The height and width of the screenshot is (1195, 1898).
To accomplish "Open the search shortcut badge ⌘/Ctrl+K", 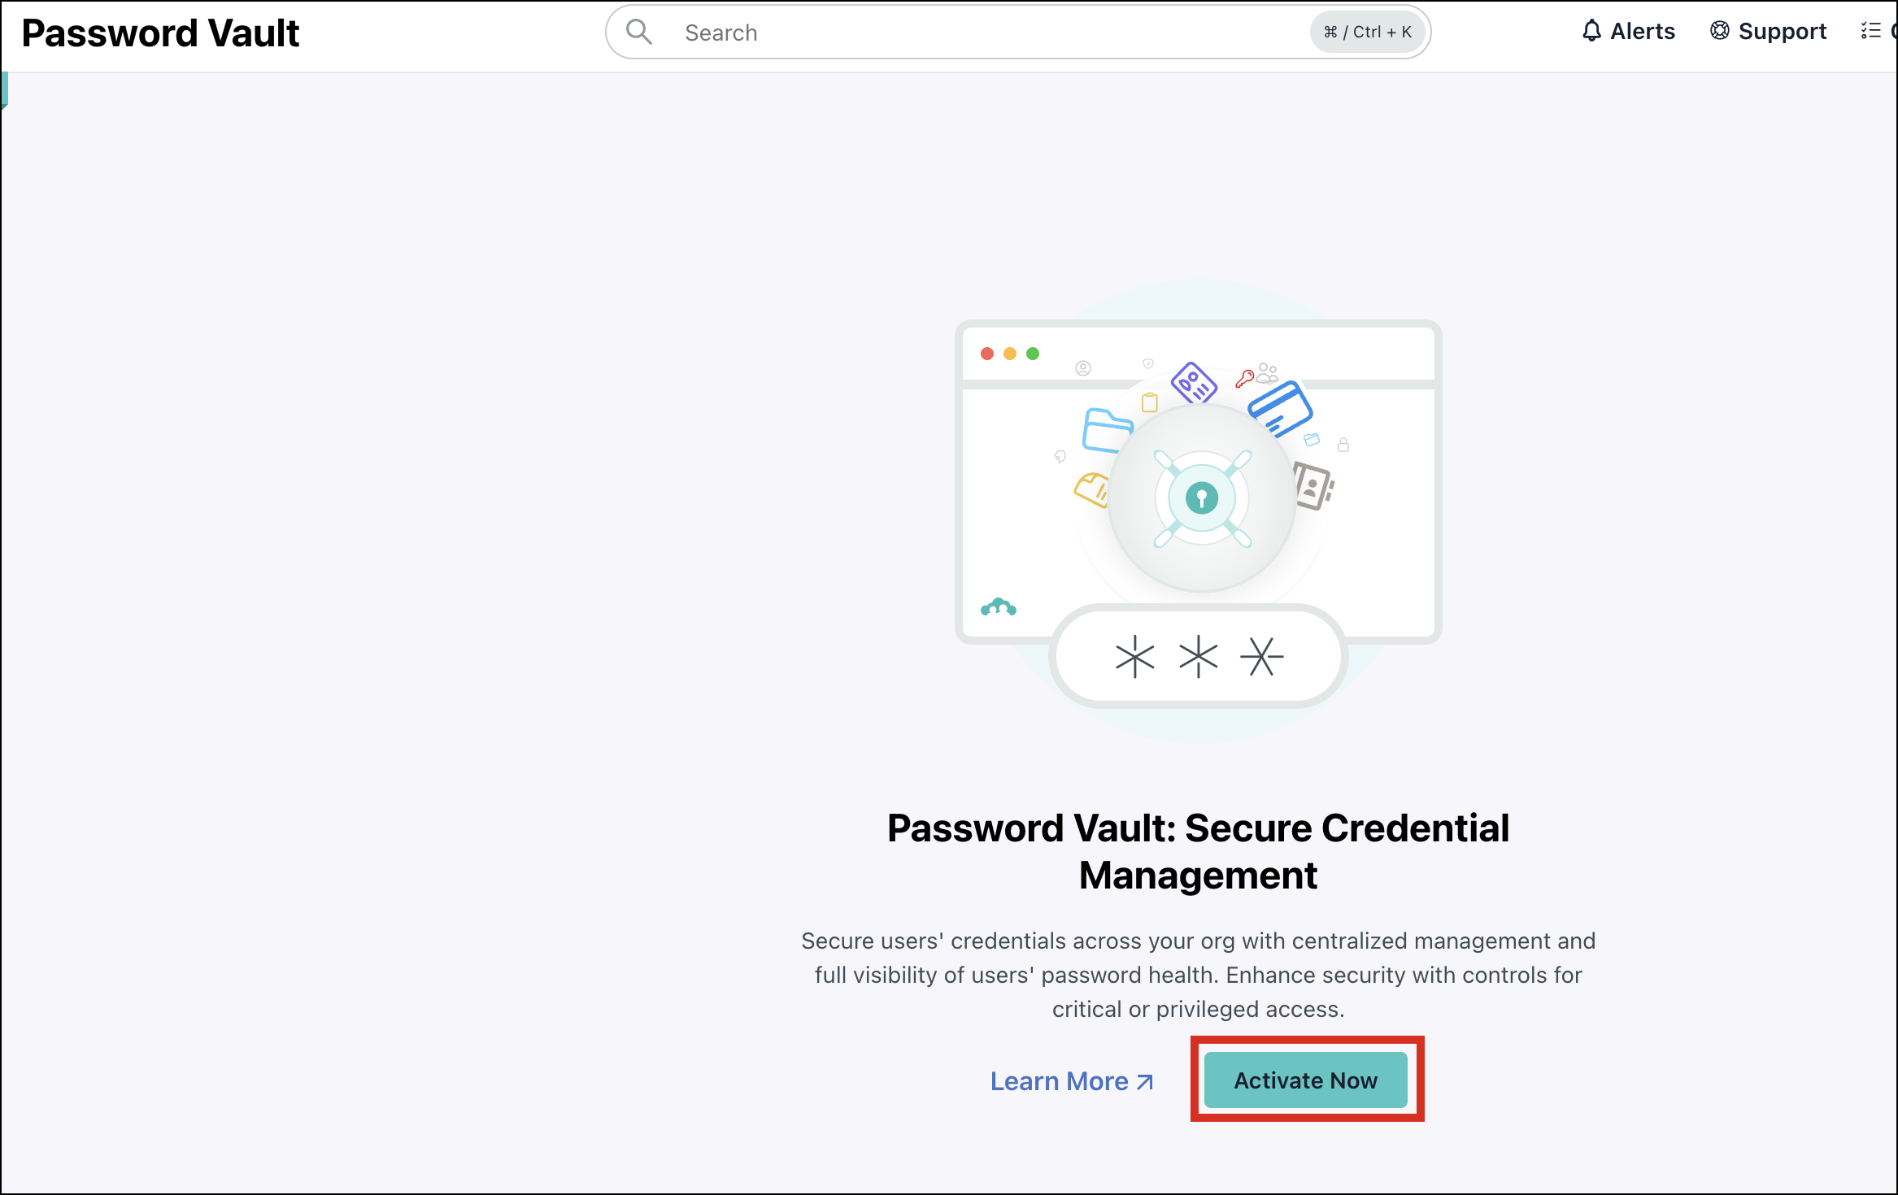I will click(x=1367, y=32).
